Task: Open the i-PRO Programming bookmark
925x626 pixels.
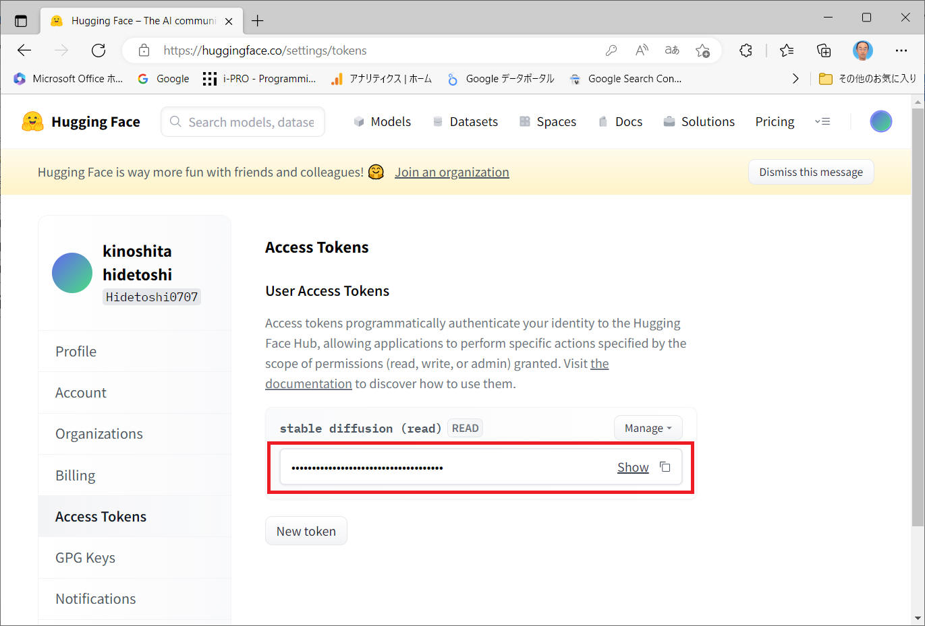Action: click(x=259, y=79)
